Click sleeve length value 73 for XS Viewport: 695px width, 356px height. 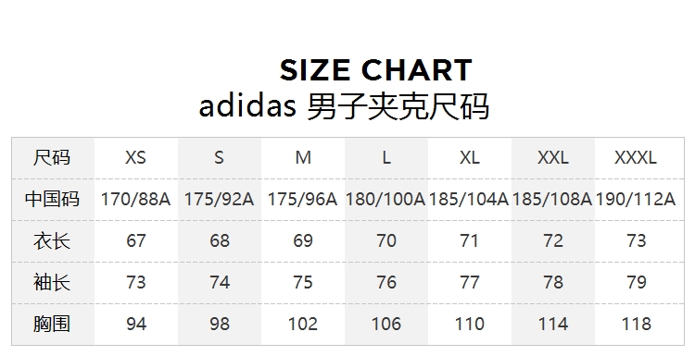point(135,282)
